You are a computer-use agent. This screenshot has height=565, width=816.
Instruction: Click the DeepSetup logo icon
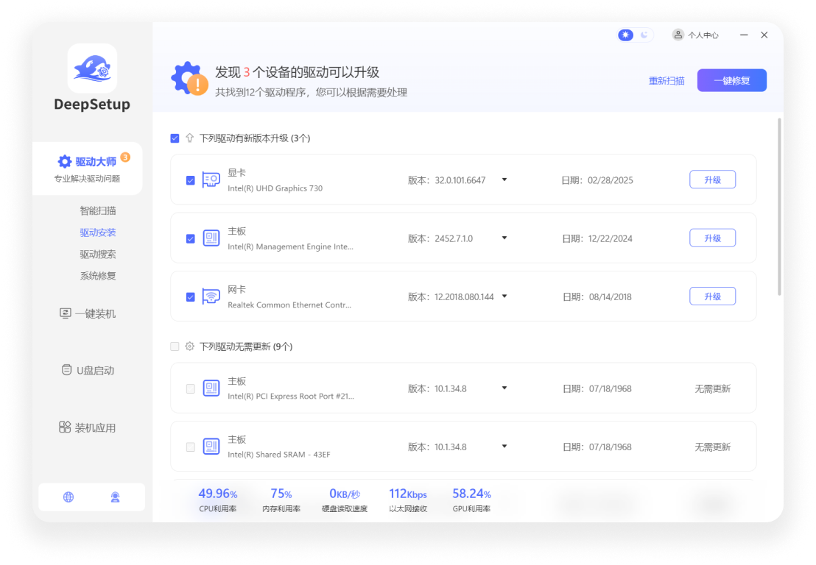click(x=92, y=68)
